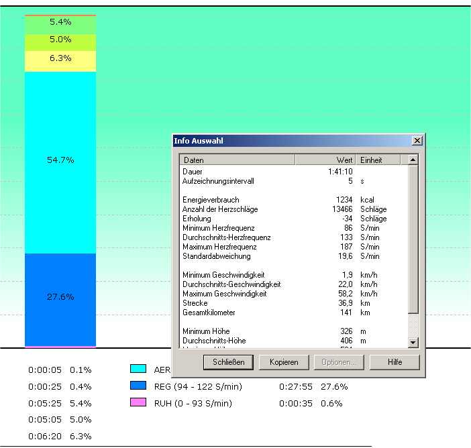
Task: Select the Energieverbrauch row in the list
Action: pyautogui.click(x=211, y=200)
